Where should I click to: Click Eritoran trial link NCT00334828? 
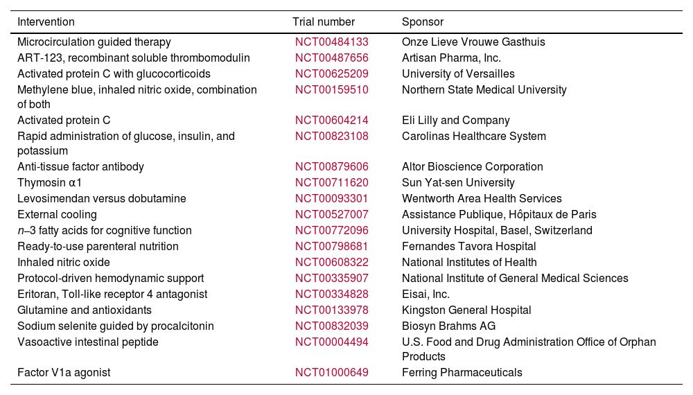tap(331, 295)
